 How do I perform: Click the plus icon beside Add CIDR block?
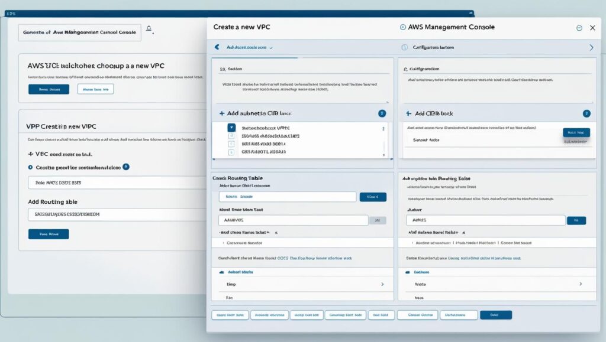[408, 113]
